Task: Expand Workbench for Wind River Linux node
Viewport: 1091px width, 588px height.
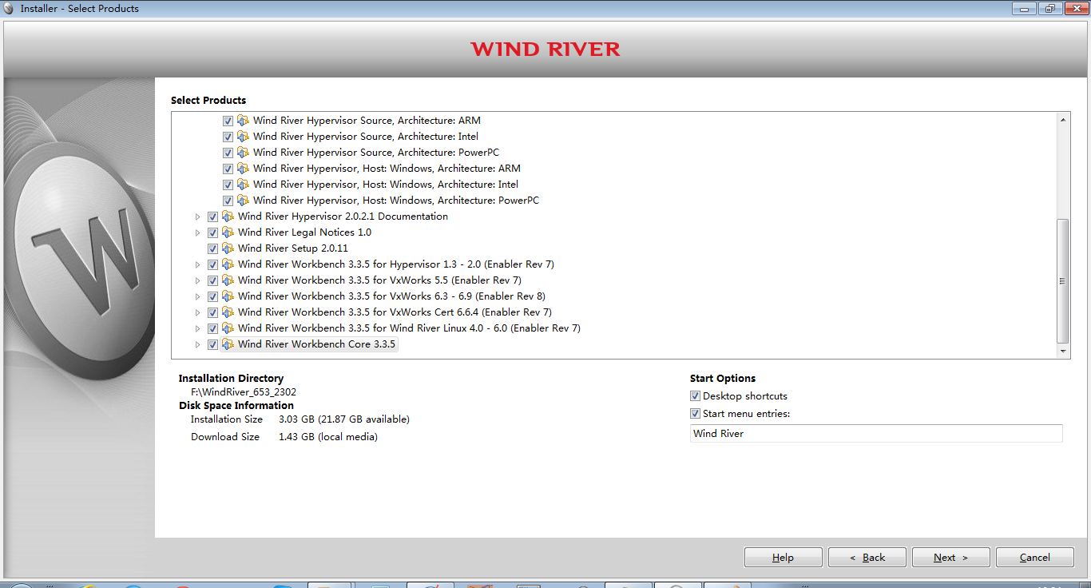Action: click(x=198, y=328)
